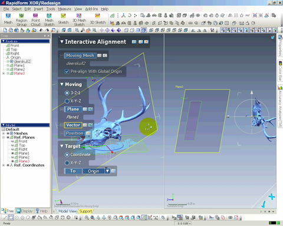283x226 pixels.
Task: Select Origin in the Feature tree
Action: click(15, 58)
